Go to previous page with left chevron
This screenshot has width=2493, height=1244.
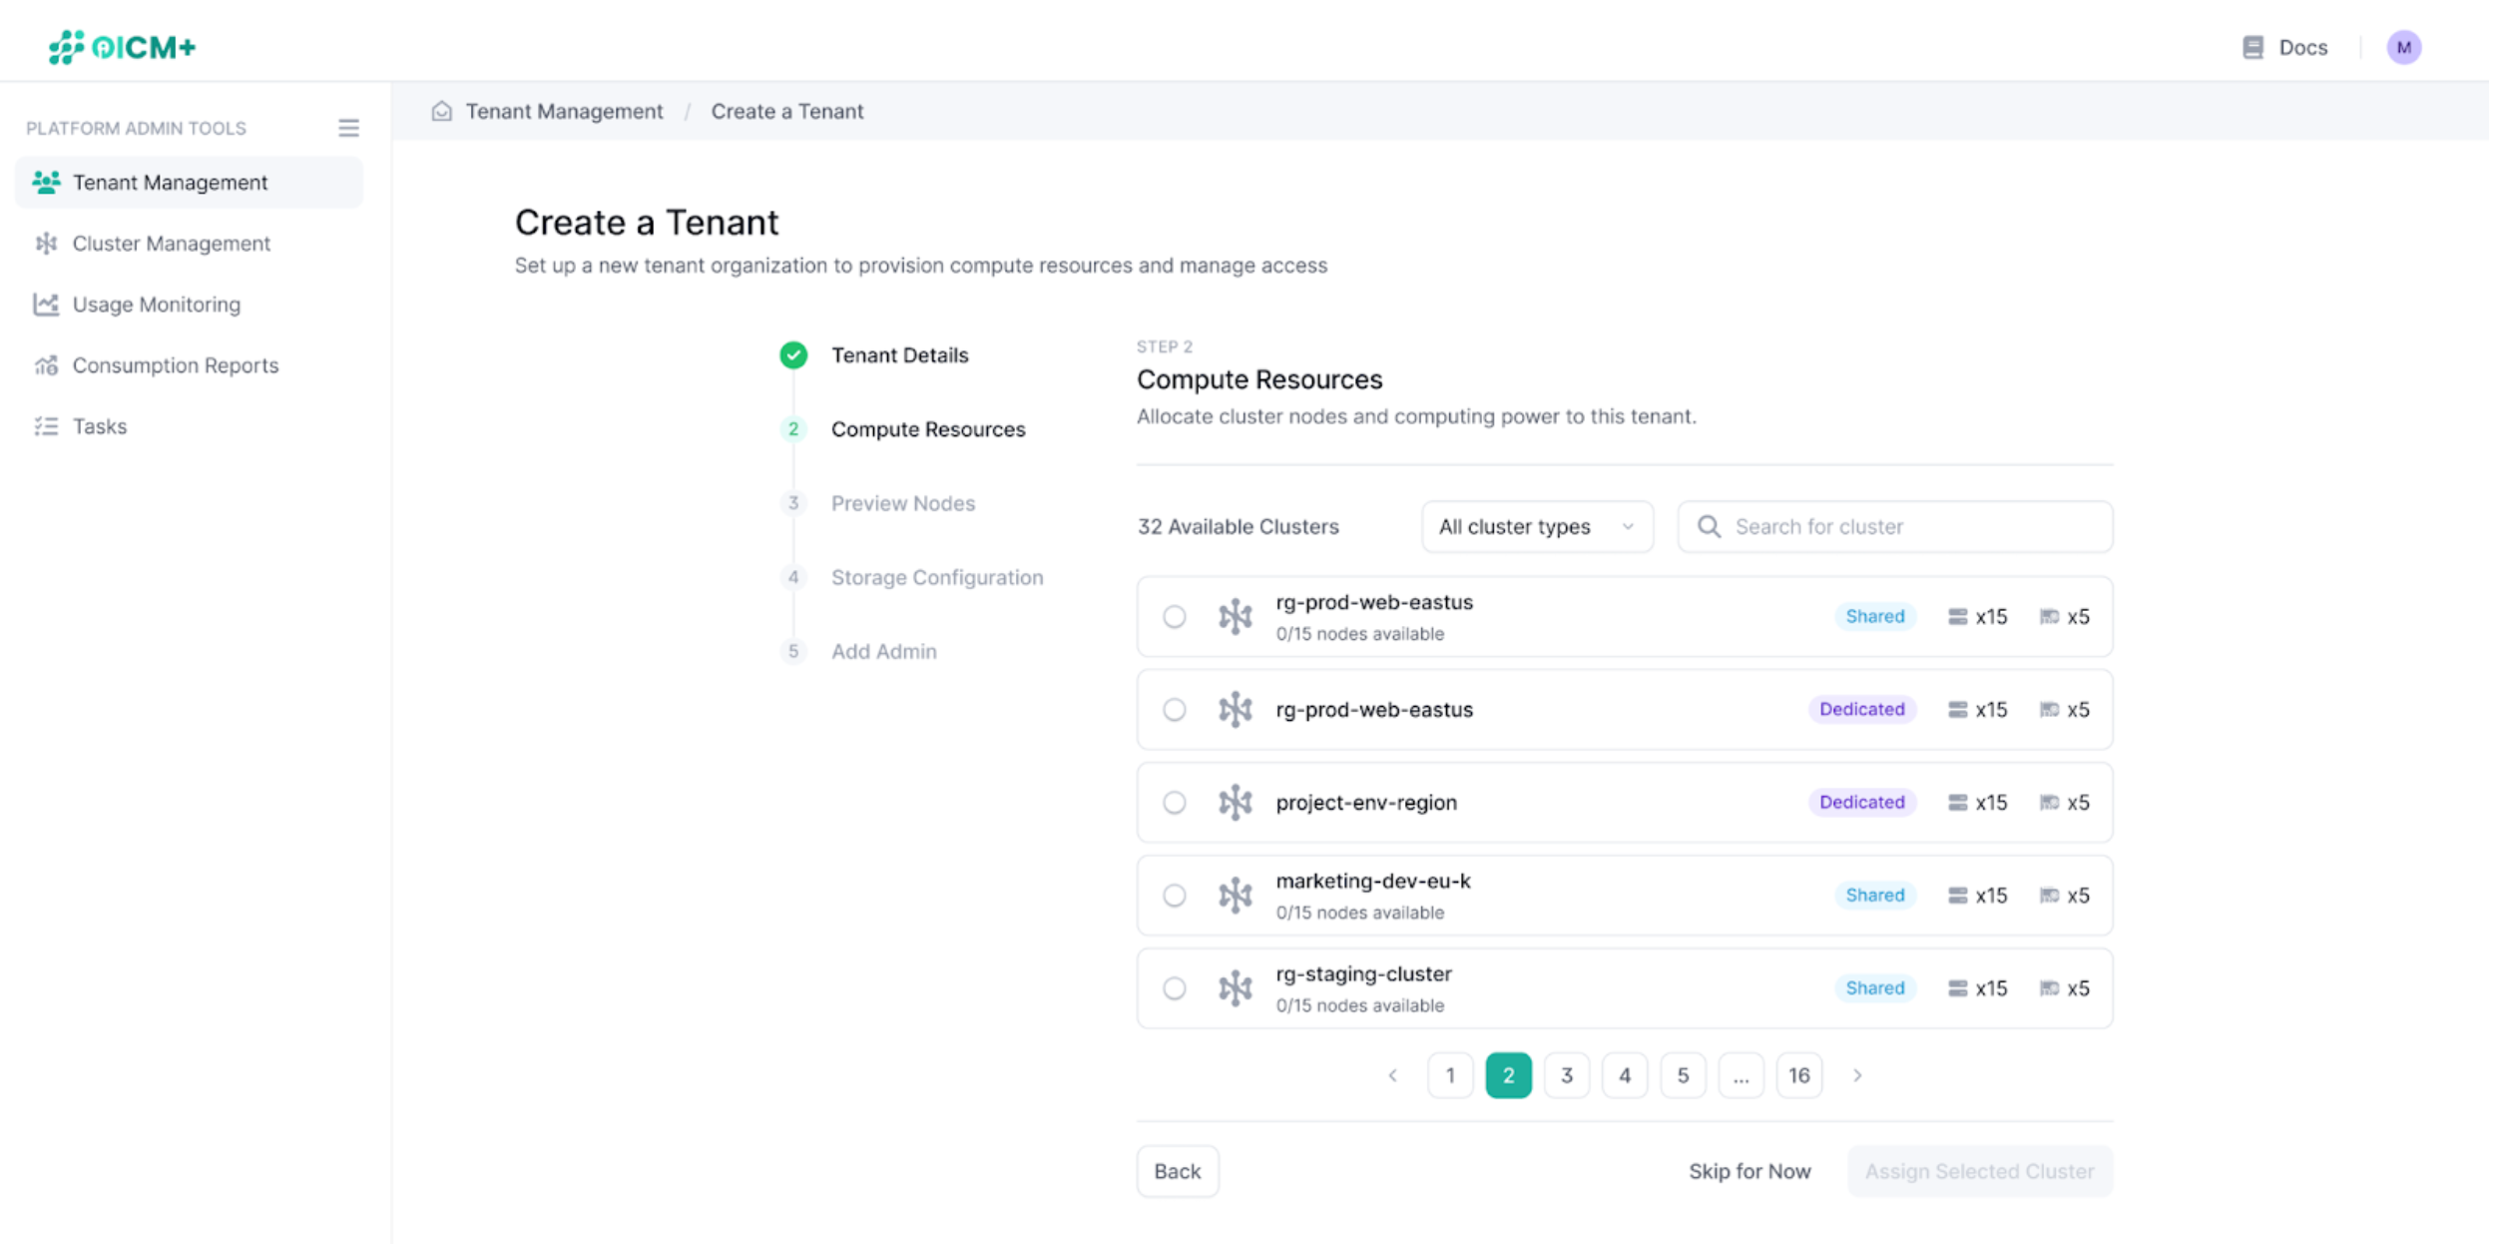[x=1392, y=1075]
